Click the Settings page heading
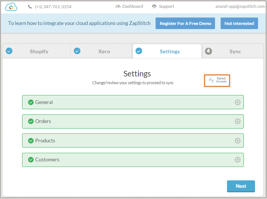 point(137,74)
